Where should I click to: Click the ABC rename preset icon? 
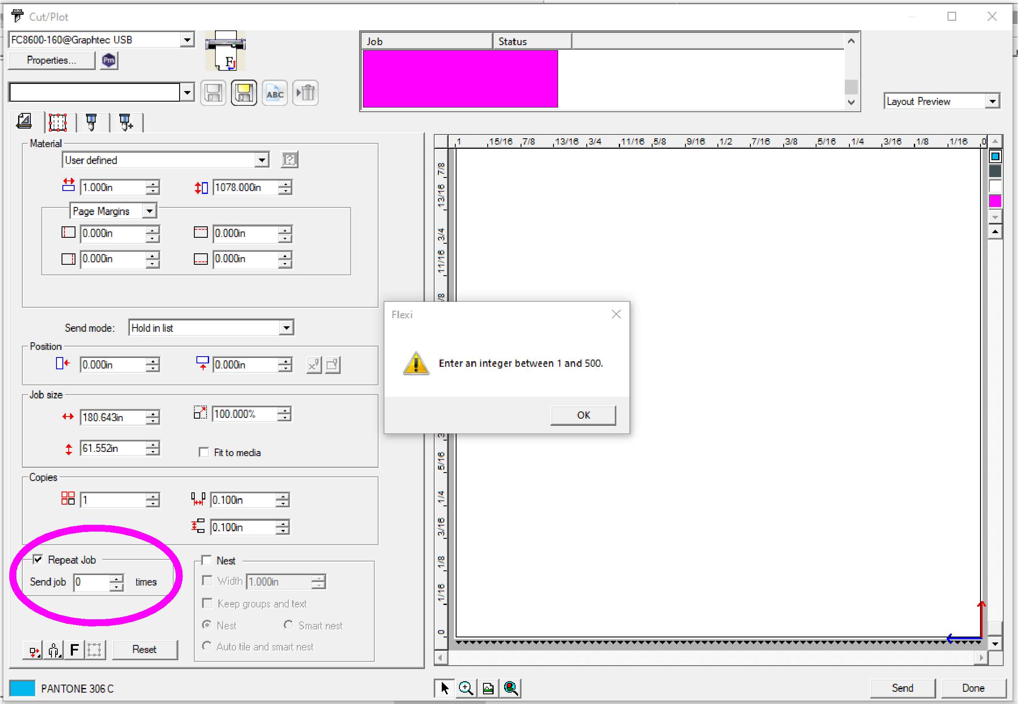[275, 93]
